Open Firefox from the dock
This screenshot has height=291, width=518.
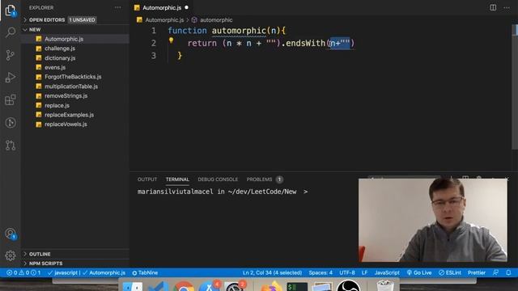point(271,286)
